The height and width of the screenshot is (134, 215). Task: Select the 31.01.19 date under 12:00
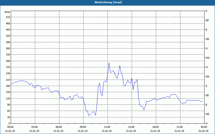tap(107, 131)
